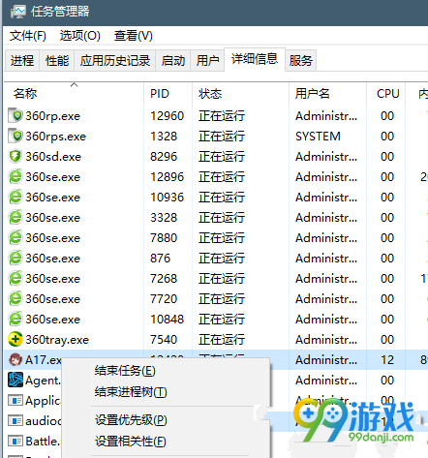Click the A17.ex process name text
Screen dimensions: 428x458
tap(44, 360)
